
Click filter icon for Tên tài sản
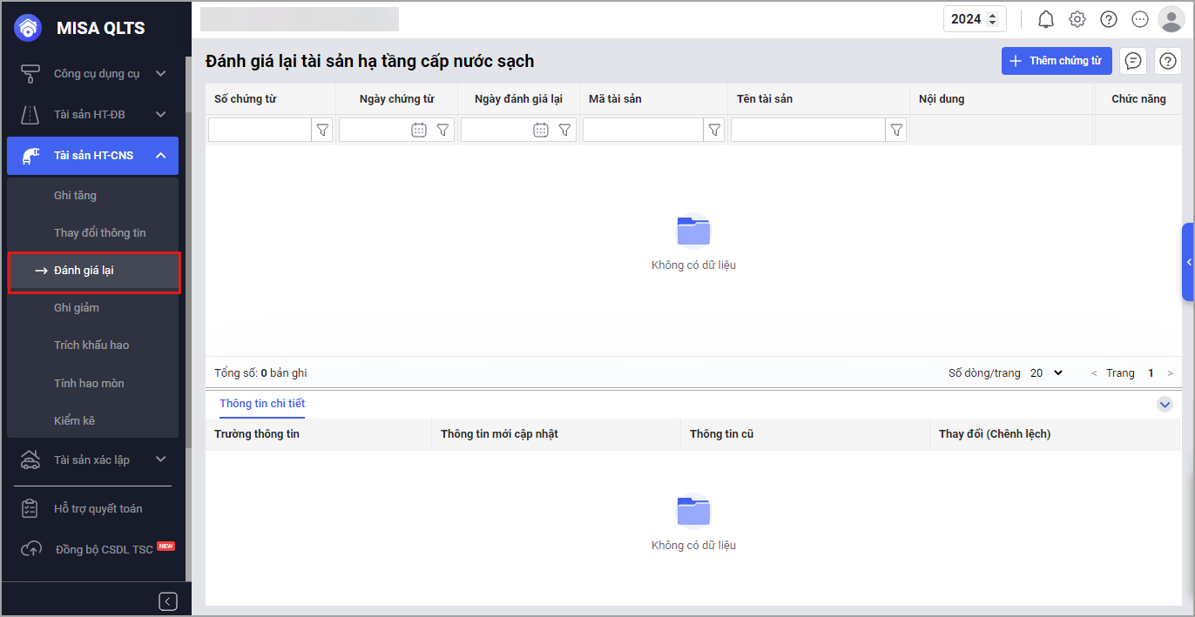(x=896, y=130)
